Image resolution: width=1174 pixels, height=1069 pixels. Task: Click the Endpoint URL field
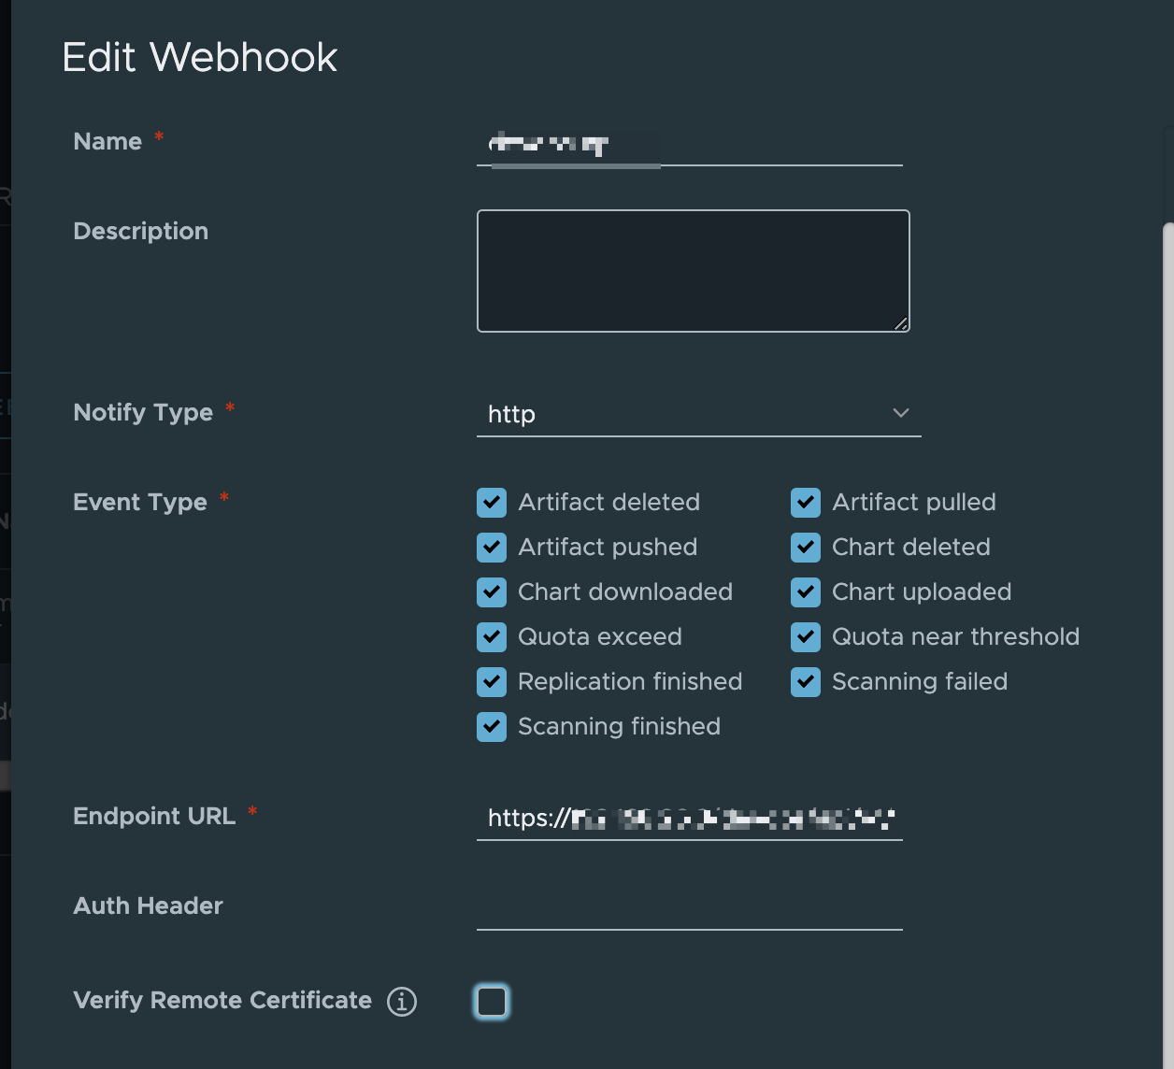[689, 820]
